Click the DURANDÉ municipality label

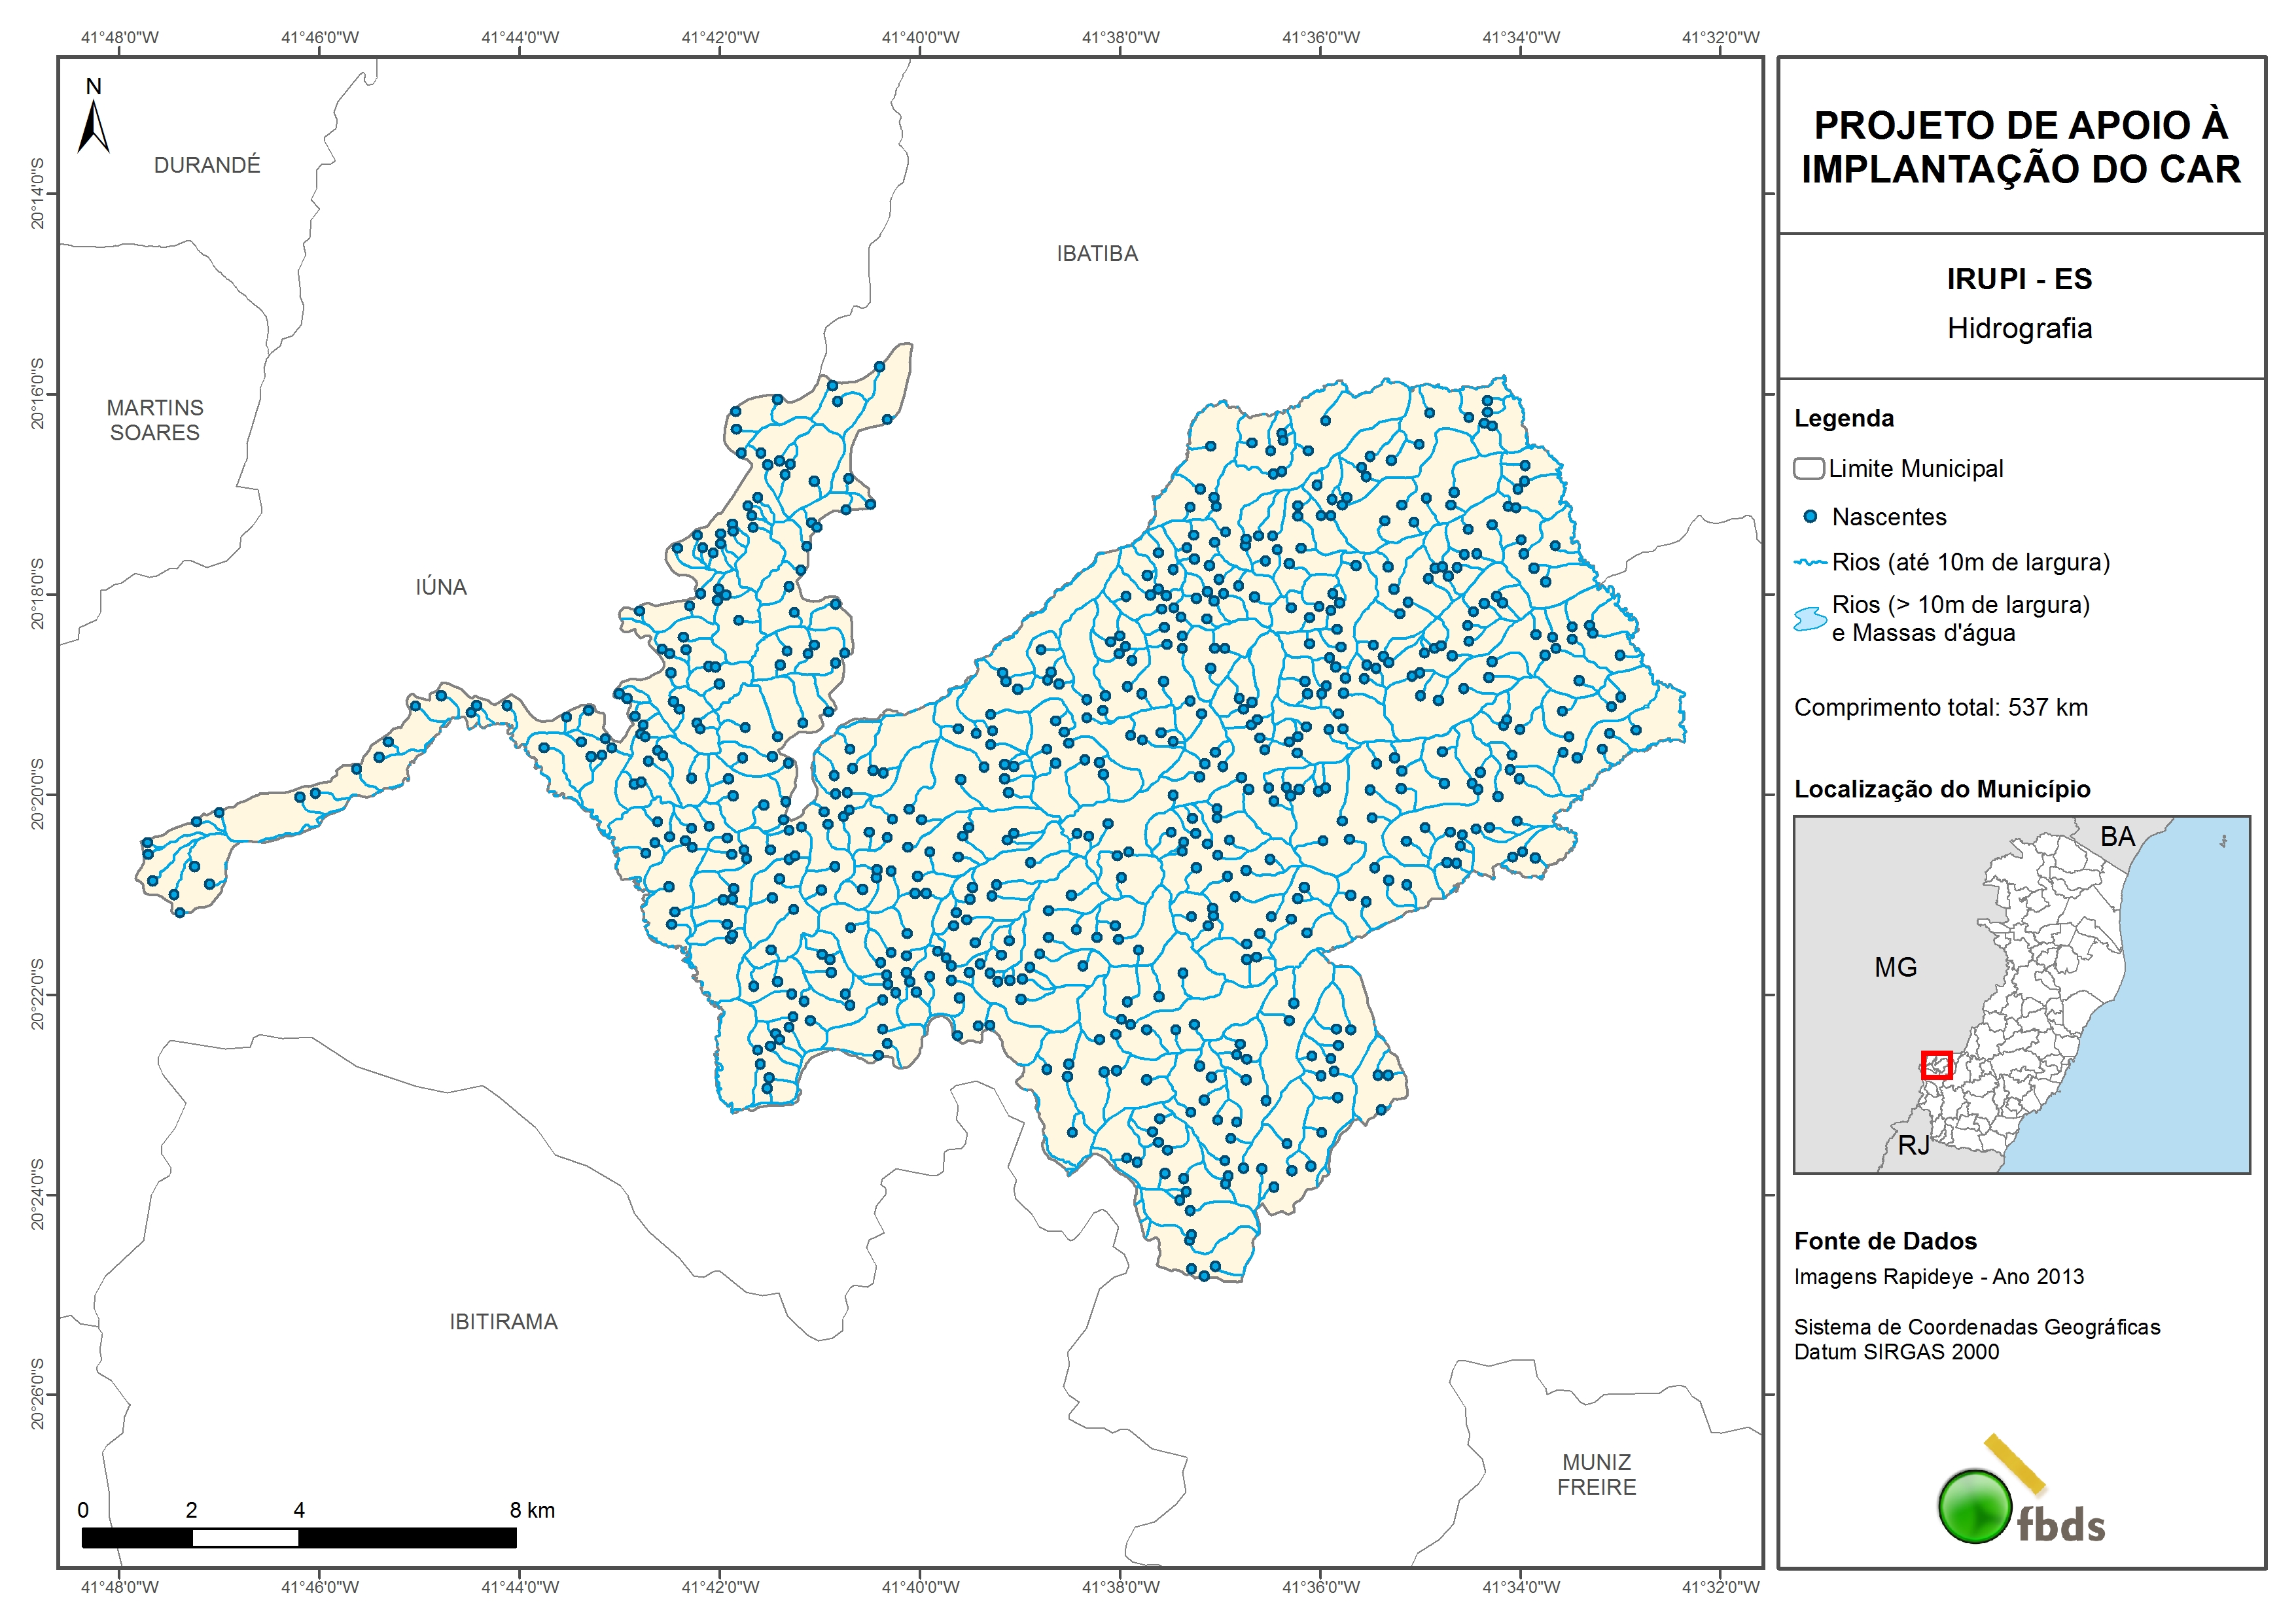tap(207, 165)
